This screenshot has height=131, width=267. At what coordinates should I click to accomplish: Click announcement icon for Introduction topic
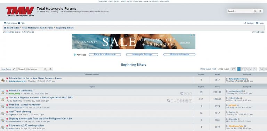click(x=3, y=80)
